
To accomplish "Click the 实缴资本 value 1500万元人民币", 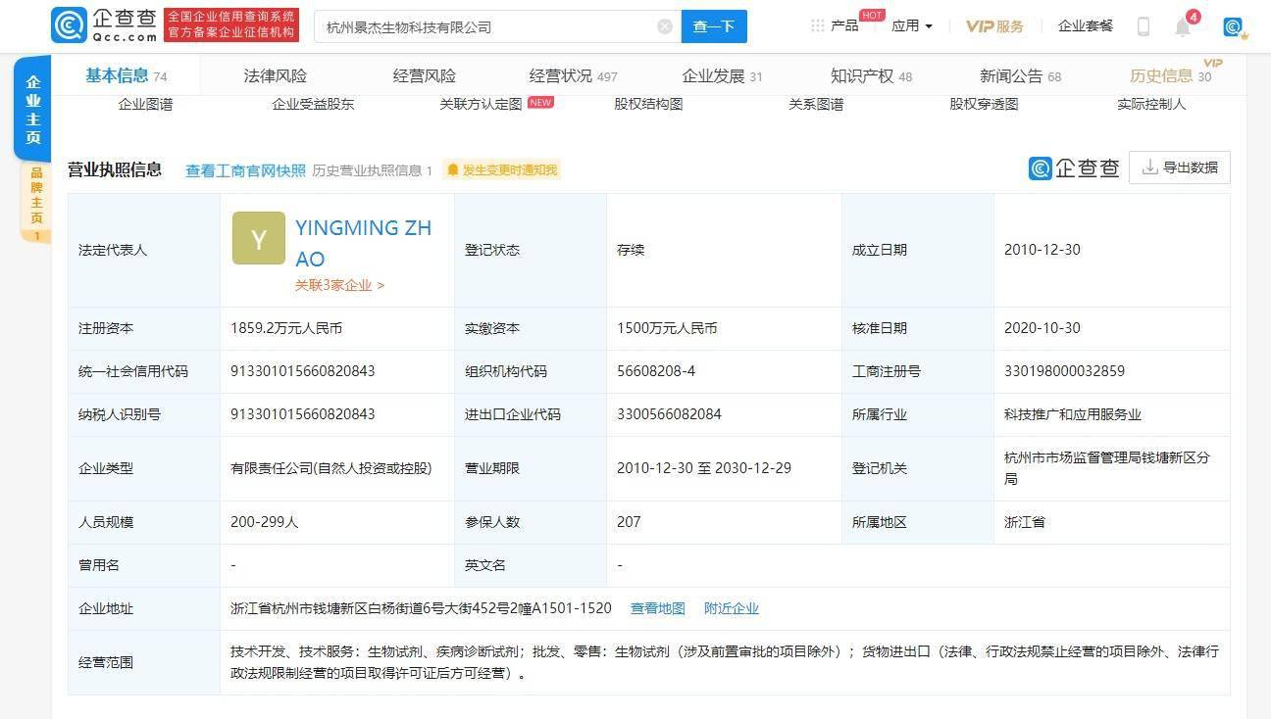I will pyautogui.click(x=667, y=328).
